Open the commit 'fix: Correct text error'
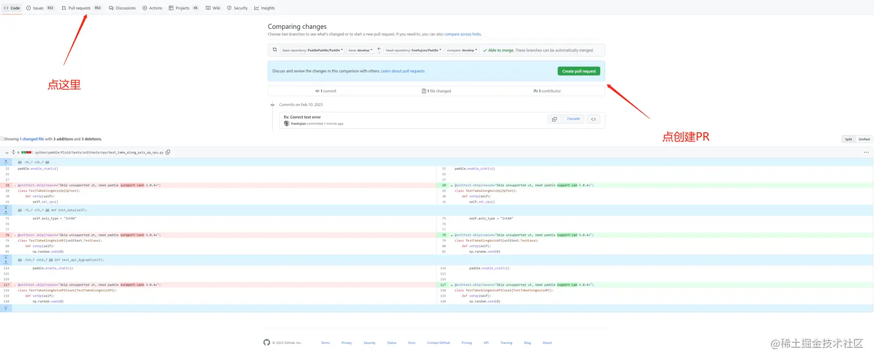 point(302,117)
